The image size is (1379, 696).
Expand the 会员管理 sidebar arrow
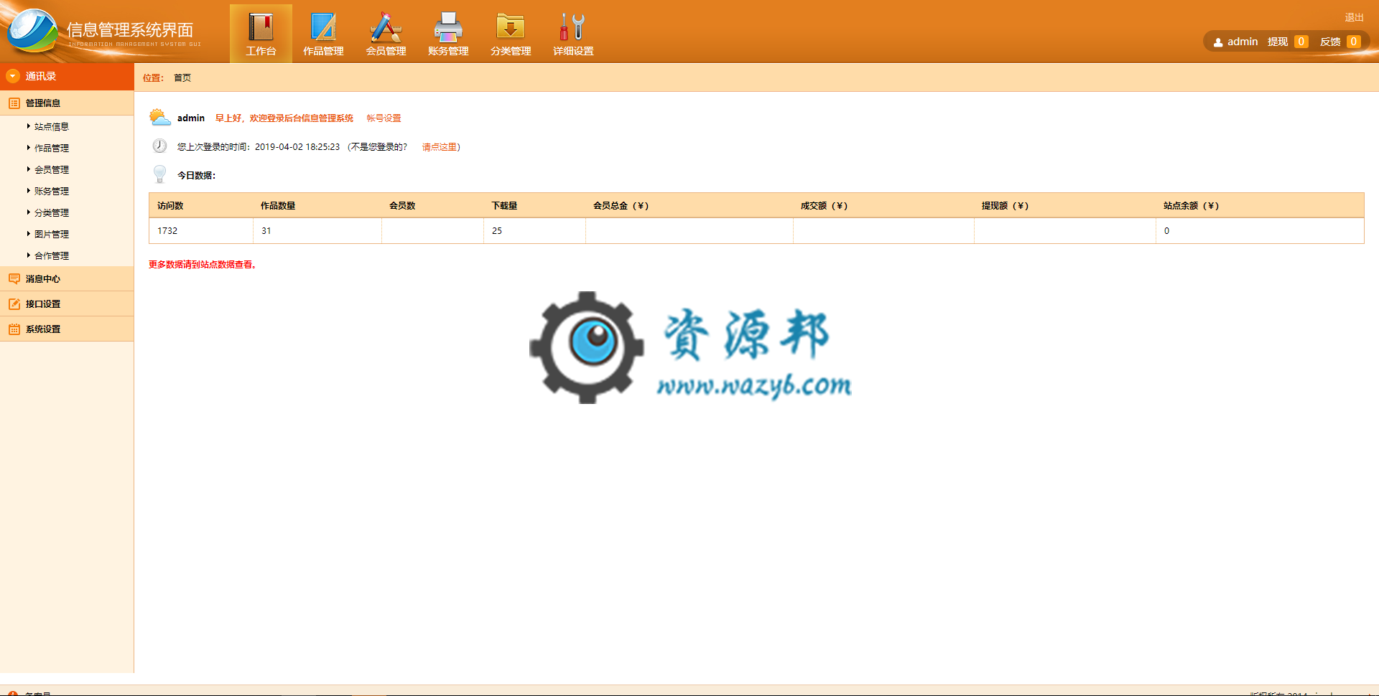point(29,169)
